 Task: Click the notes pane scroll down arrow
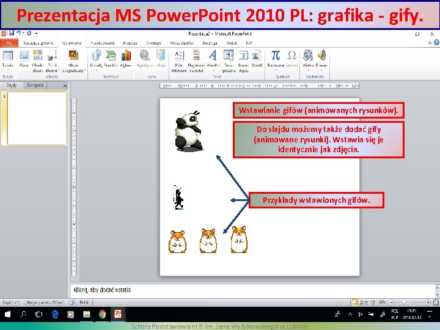pyautogui.click(x=437, y=295)
